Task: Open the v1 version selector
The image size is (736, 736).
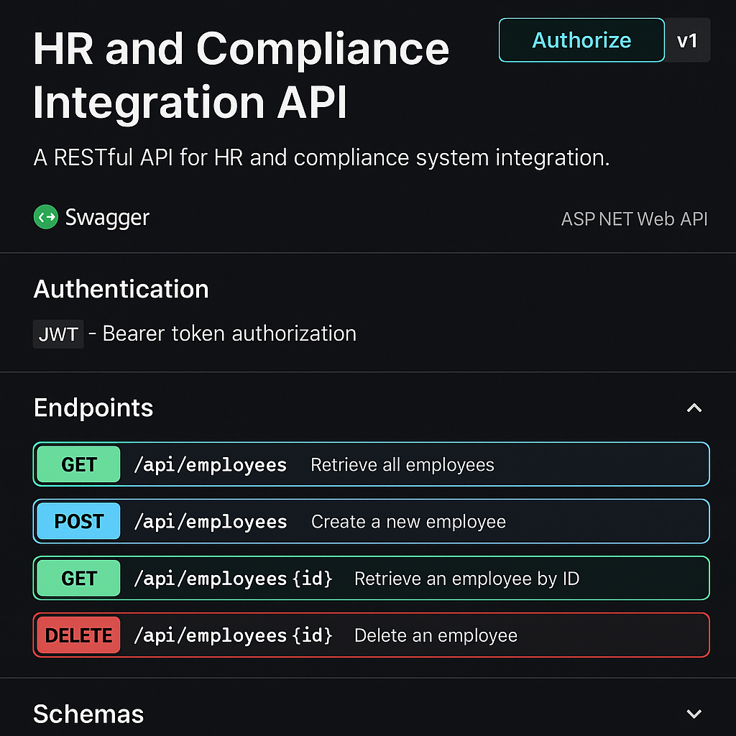Action: pos(687,40)
